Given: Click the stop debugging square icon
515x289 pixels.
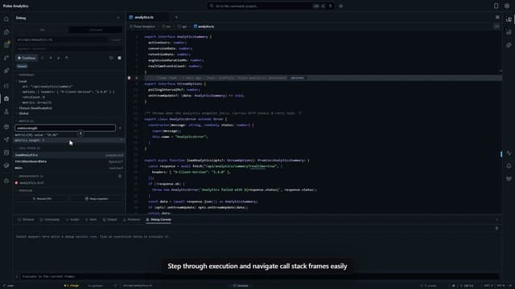Looking at the screenshot, I should [x=120, y=58].
